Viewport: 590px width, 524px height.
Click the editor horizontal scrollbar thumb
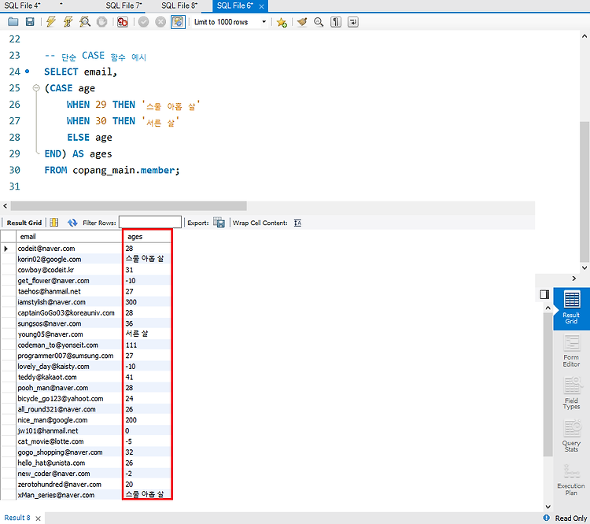(129, 206)
